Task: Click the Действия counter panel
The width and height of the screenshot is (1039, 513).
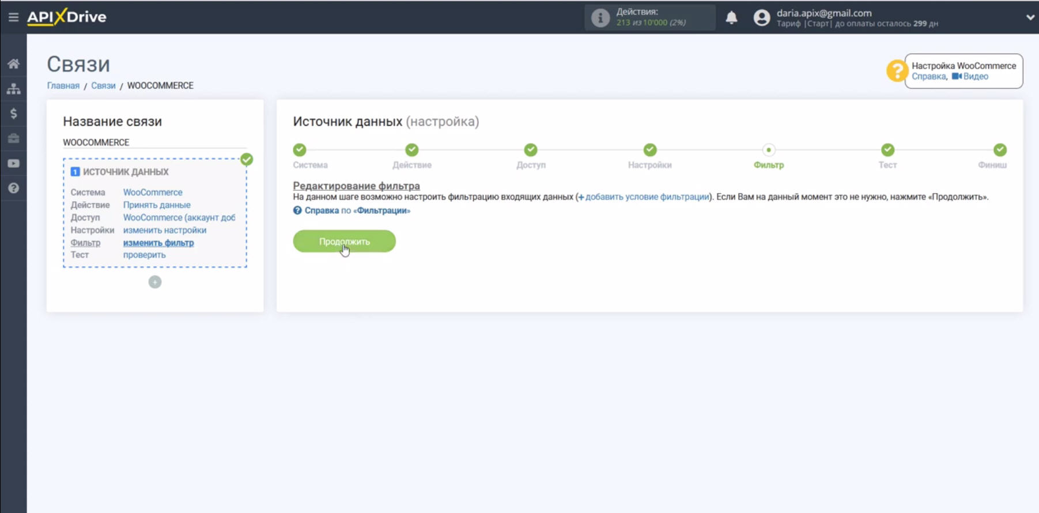Action: pyautogui.click(x=650, y=17)
